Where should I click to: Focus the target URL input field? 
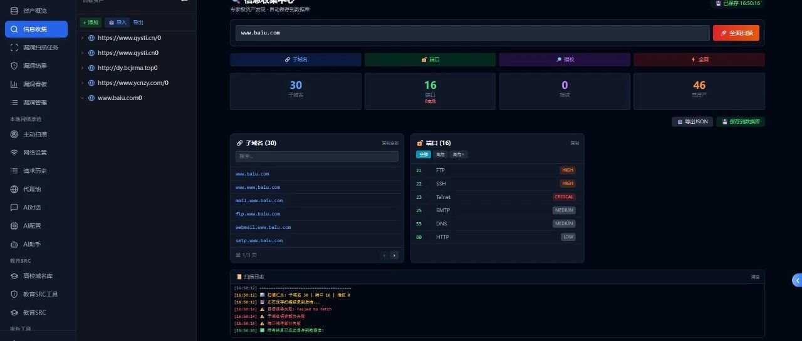473,33
